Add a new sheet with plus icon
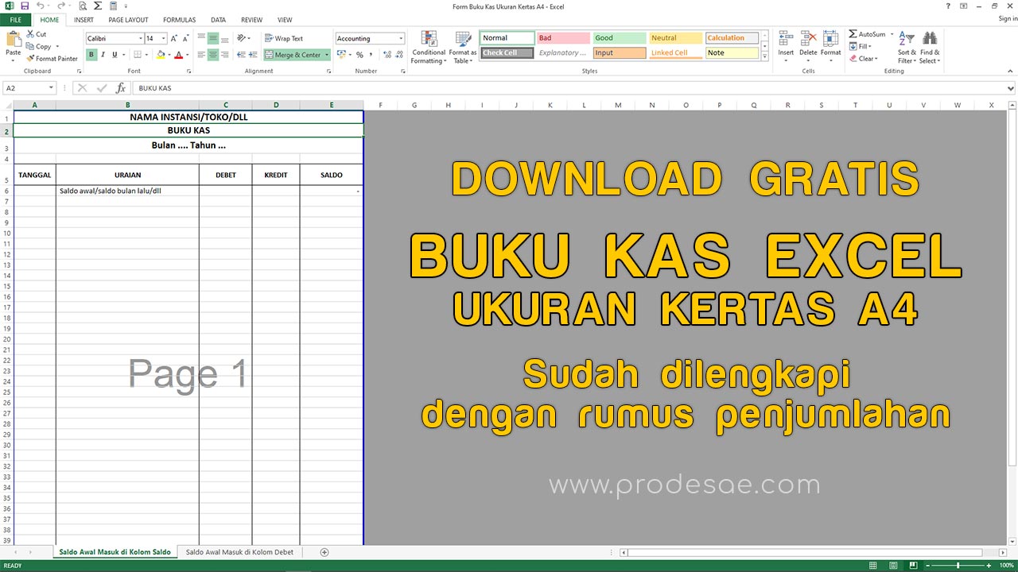 [324, 552]
